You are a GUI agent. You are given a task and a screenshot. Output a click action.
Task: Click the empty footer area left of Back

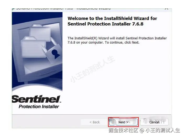pyautogui.click(x=46, y=122)
